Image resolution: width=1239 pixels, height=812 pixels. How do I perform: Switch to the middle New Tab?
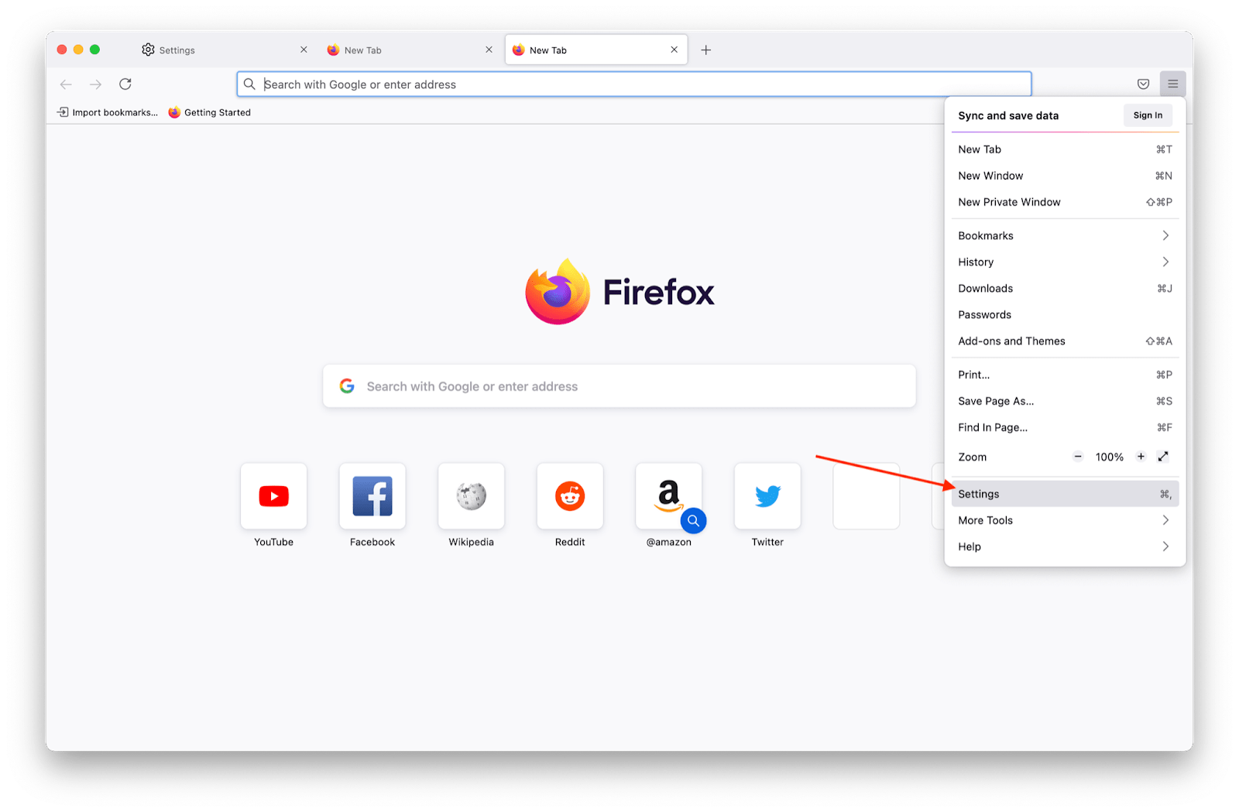410,50
